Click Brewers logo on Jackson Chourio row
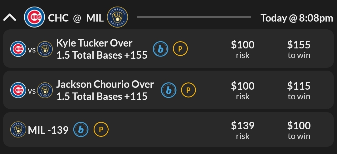This screenshot has height=154, width=337. pos(45,91)
